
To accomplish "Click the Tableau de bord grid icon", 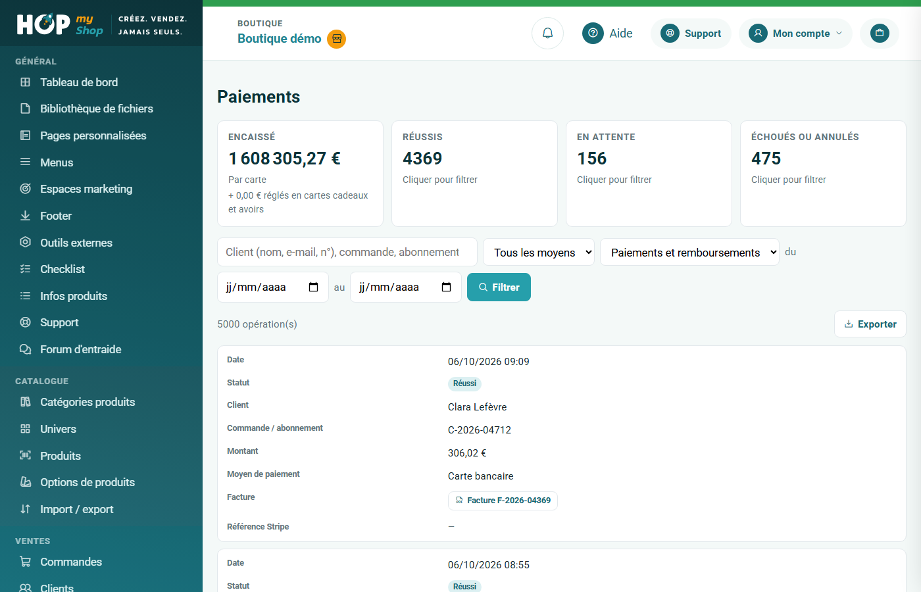I will click(26, 82).
